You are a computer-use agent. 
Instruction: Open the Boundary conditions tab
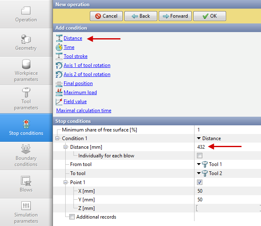click(26, 155)
